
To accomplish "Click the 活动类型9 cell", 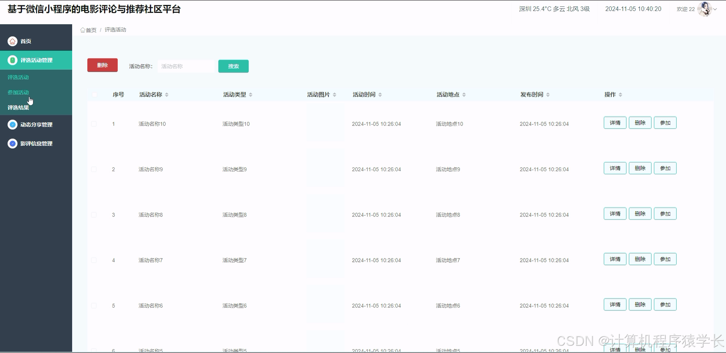I will point(235,169).
